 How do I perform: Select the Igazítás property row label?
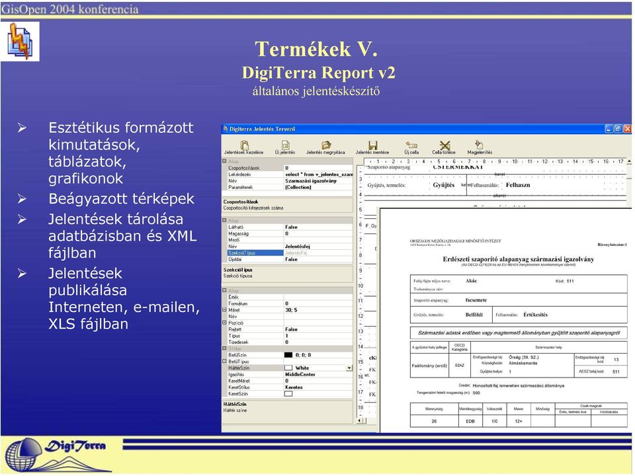(x=236, y=374)
